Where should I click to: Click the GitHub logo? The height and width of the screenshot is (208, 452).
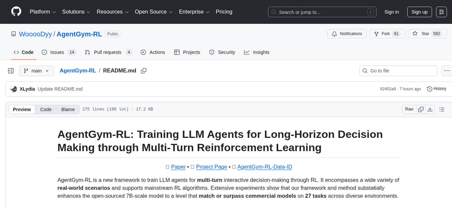pyautogui.click(x=16, y=12)
